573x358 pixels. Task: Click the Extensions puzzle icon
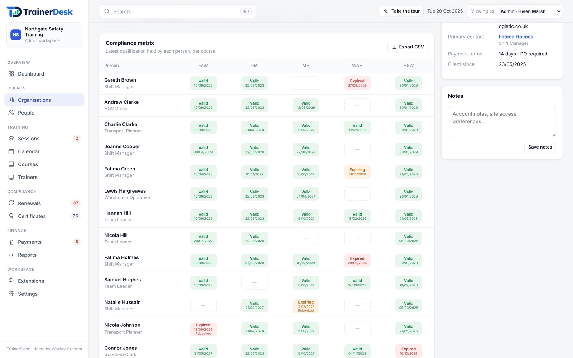(x=11, y=281)
